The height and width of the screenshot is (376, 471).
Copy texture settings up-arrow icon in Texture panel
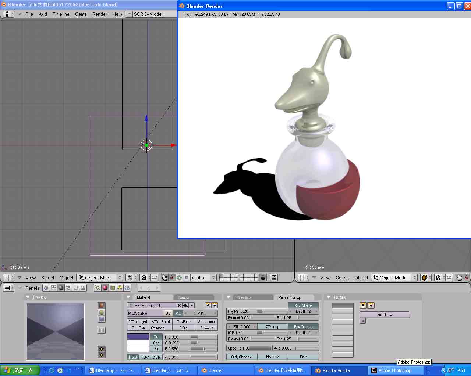pos(363,305)
